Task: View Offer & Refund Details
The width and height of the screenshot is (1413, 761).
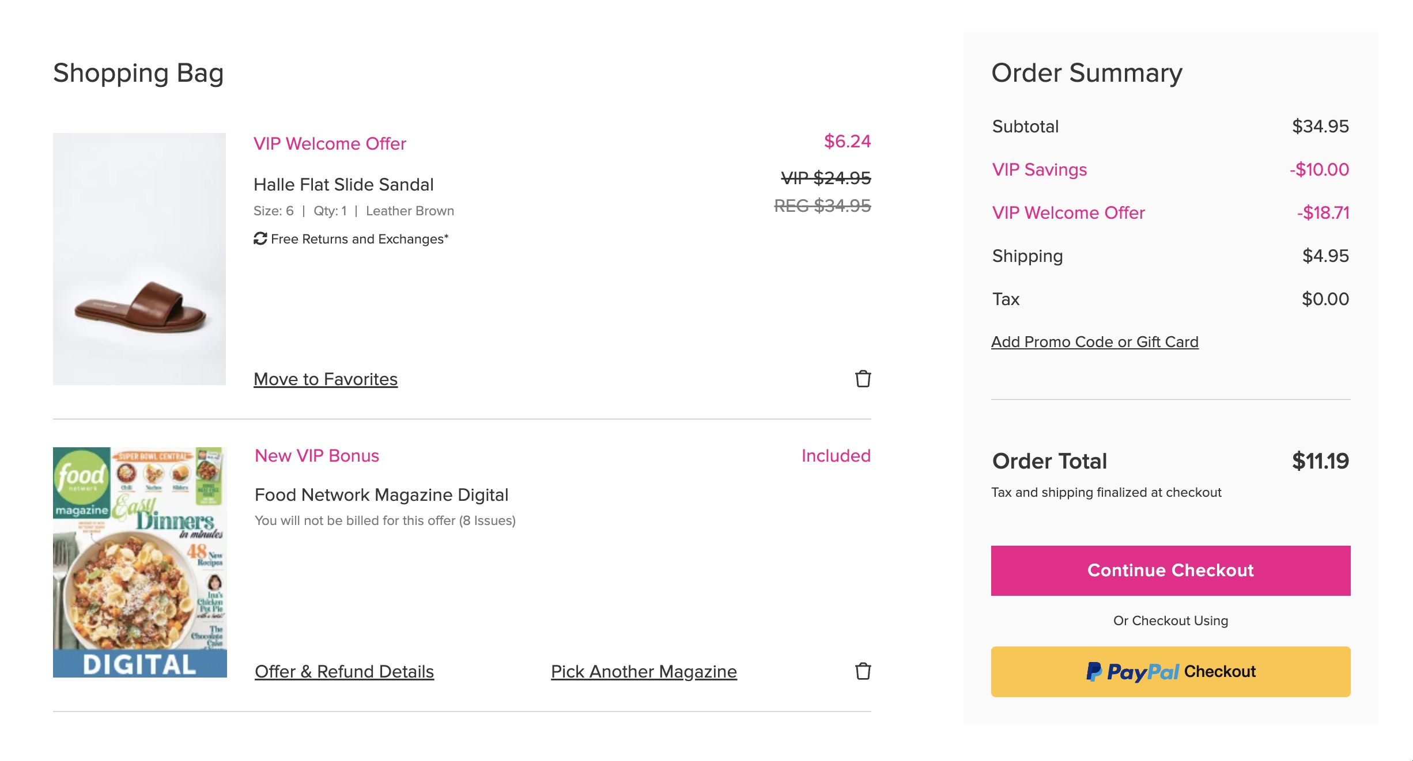Action: point(344,671)
